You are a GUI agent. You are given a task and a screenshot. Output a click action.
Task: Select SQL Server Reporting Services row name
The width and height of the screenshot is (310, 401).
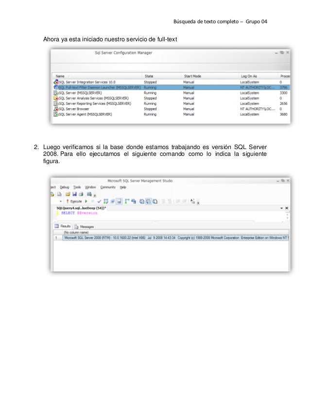point(95,103)
